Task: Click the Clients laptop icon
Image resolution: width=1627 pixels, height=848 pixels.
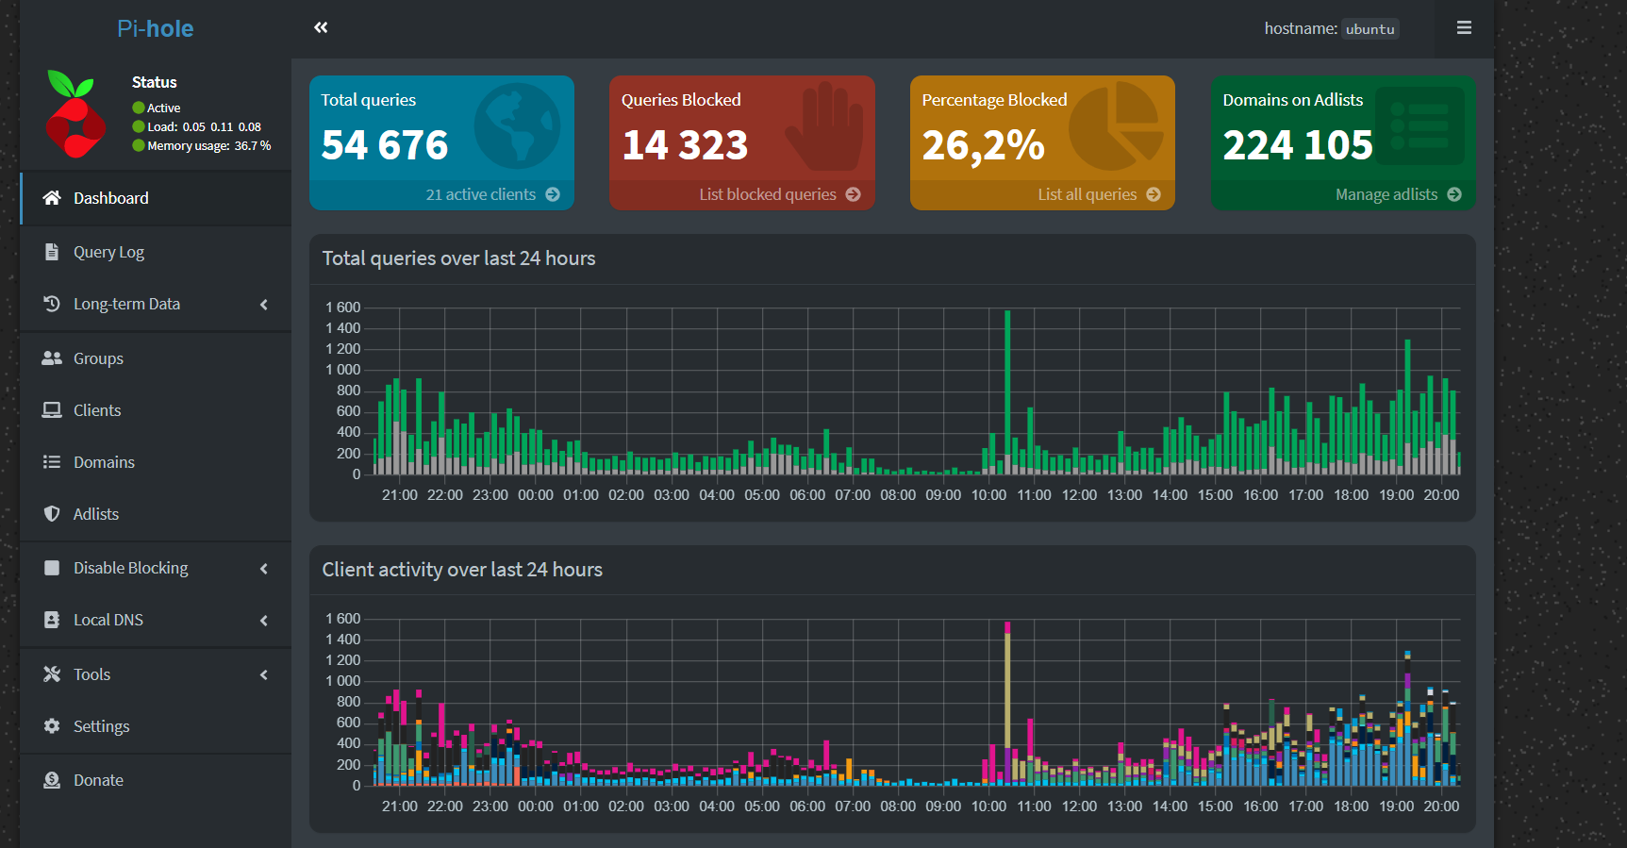Action: (52, 410)
